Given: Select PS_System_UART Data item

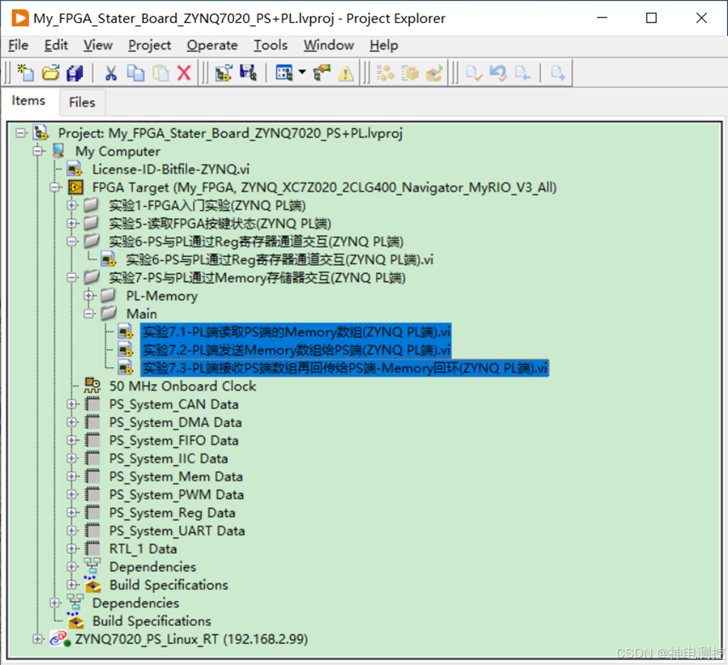Looking at the screenshot, I should tap(177, 530).
